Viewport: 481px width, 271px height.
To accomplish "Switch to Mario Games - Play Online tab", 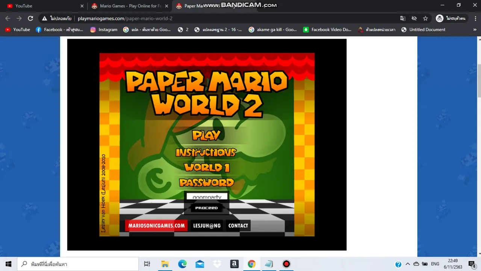I will point(130,6).
